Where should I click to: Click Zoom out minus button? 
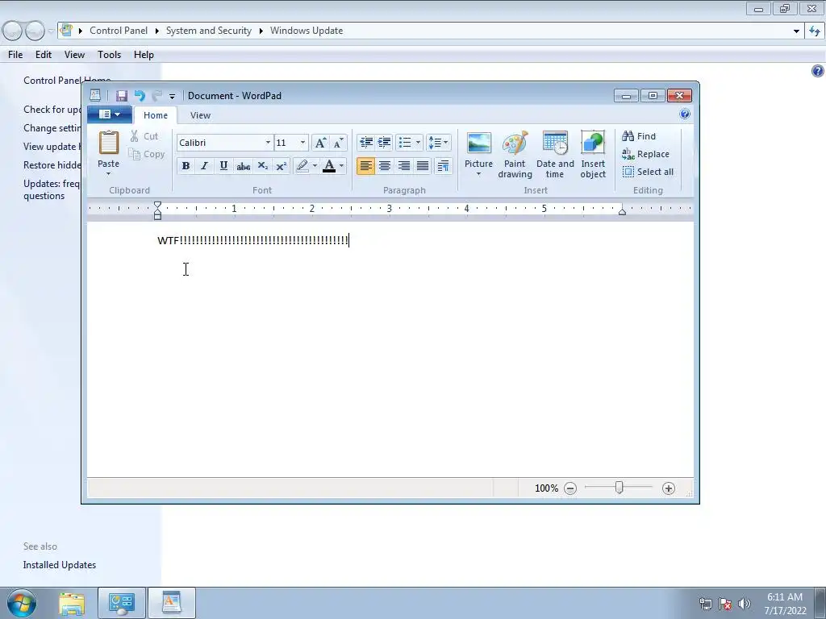coord(570,488)
